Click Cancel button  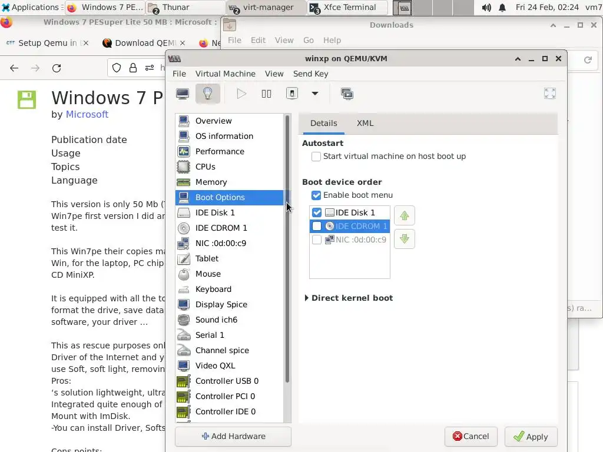coord(471,436)
